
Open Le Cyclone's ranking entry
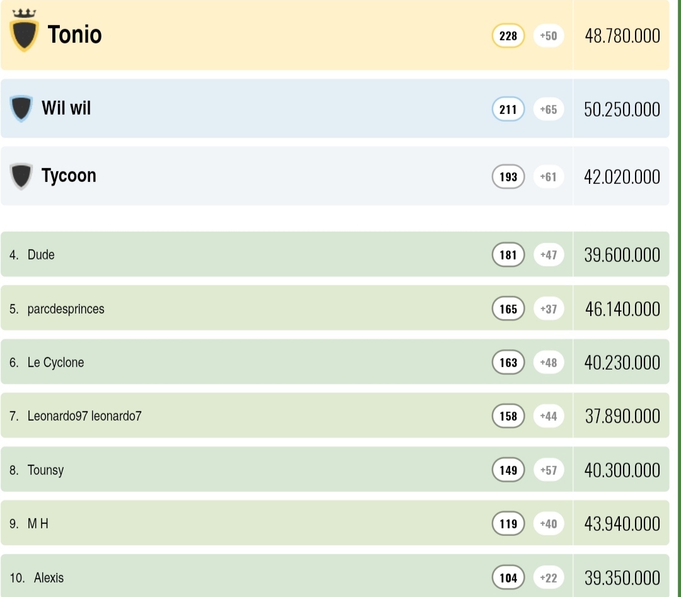pos(55,363)
